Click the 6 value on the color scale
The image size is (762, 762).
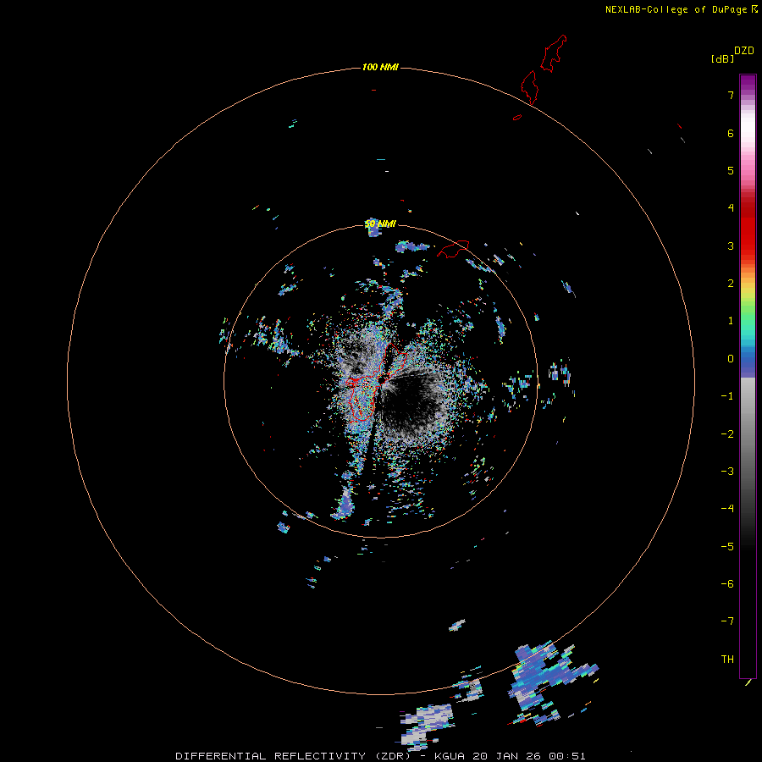pos(731,133)
